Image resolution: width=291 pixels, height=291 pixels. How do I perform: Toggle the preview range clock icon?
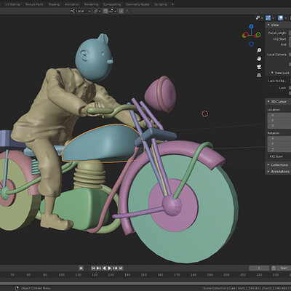(274, 268)
